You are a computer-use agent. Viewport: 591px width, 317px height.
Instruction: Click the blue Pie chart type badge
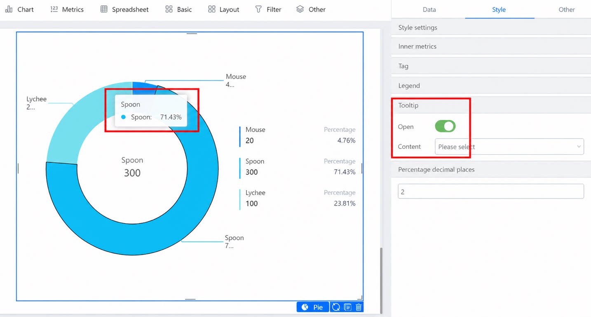point(313,307)
